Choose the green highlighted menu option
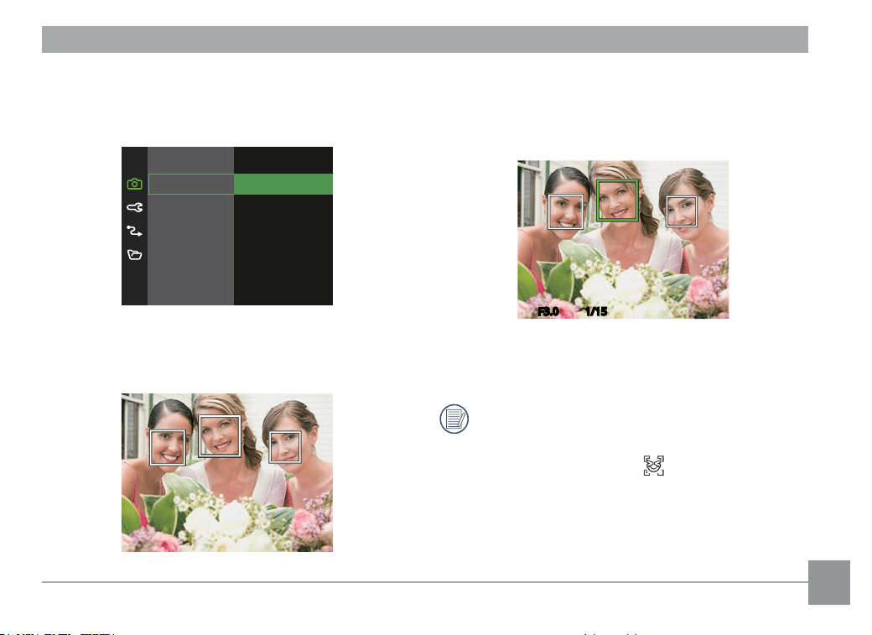Screen dimensions: 872x635 283,185
